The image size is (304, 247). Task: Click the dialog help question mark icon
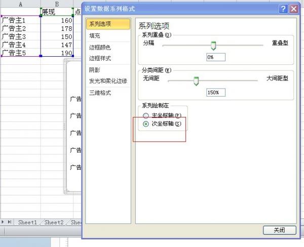[283, 9]
